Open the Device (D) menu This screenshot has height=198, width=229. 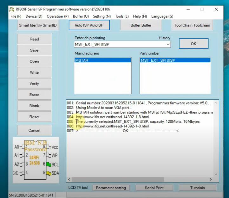[34, 16]
